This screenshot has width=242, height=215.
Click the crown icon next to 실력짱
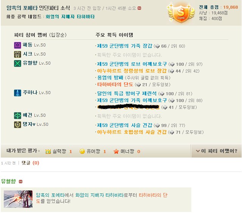tap(48, 152)
